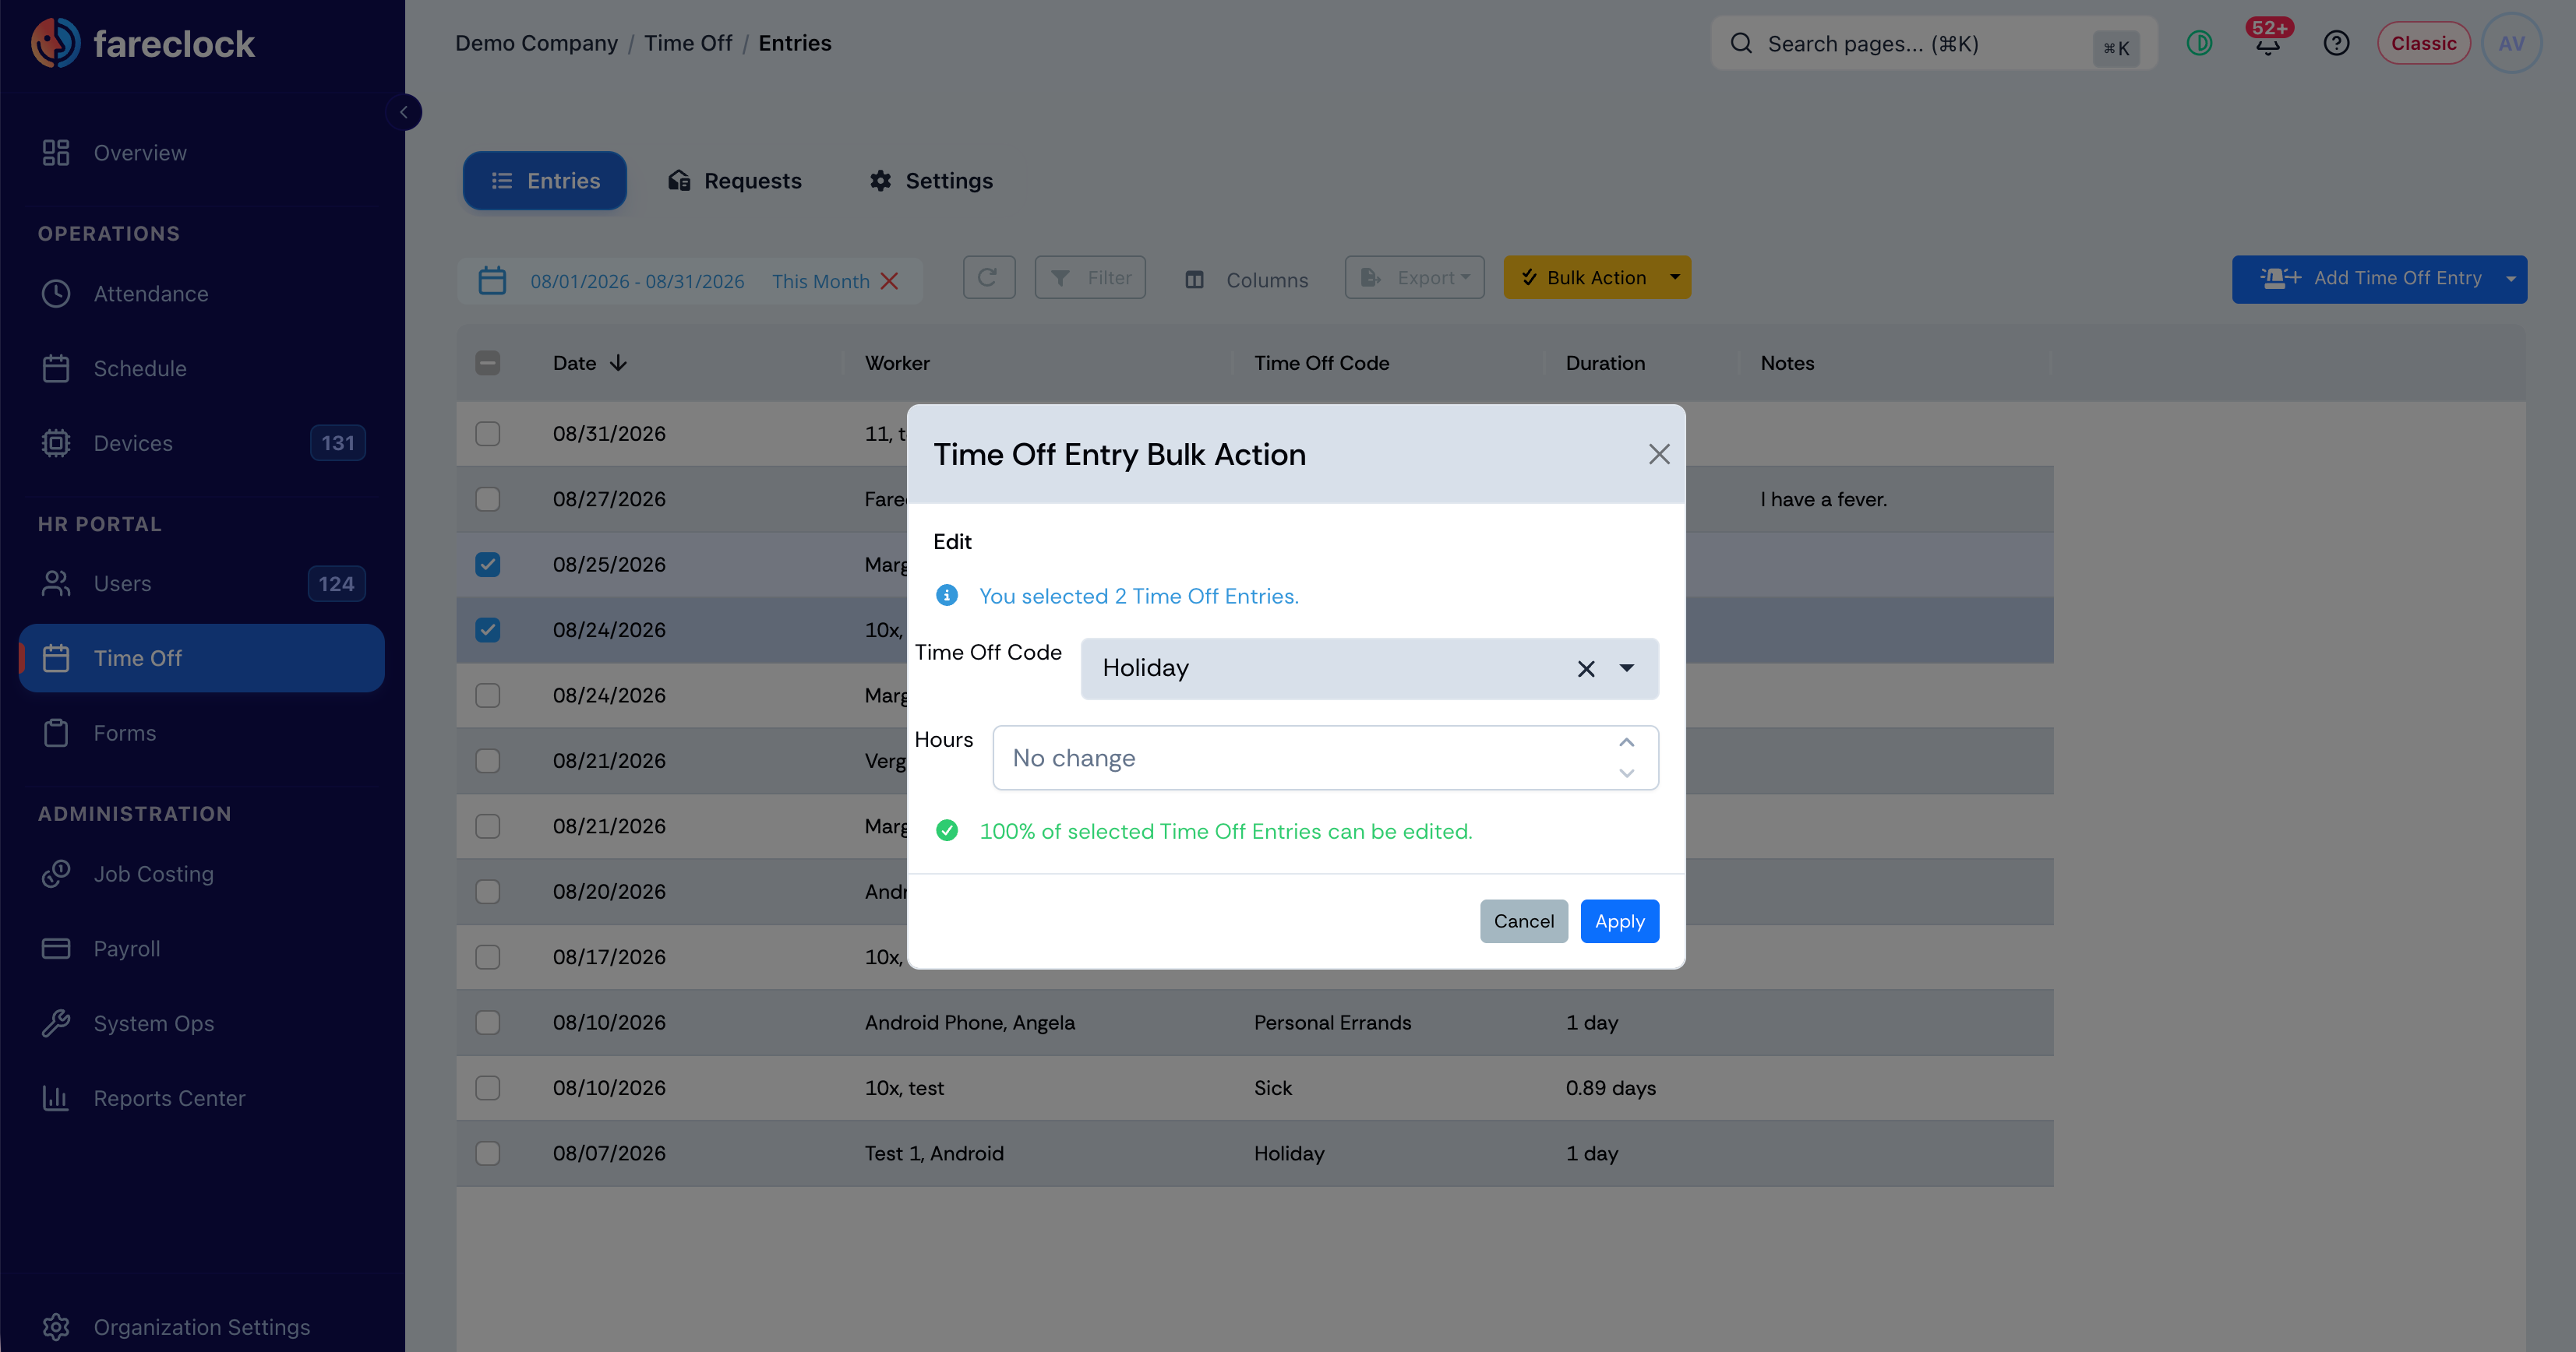2576x1352 pixels.
Task: Open the Bulk Action dropdown caret
Action: pyautogui.click(x=1675, y=276)
